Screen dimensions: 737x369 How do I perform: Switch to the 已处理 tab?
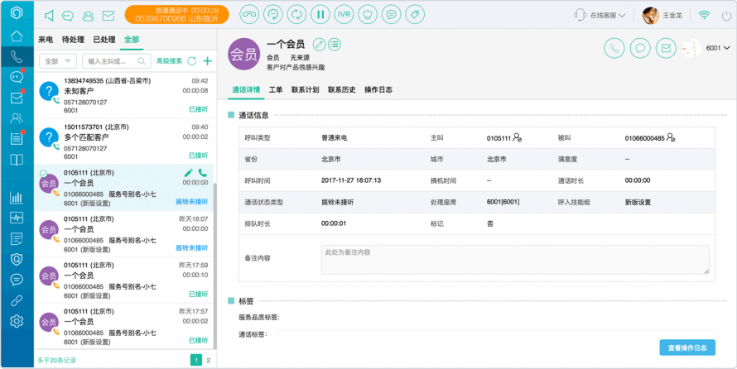click(x=104, y=40)
